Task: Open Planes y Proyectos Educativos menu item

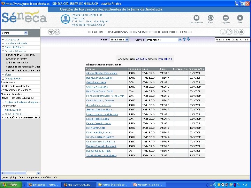Action: coord(17,98)
